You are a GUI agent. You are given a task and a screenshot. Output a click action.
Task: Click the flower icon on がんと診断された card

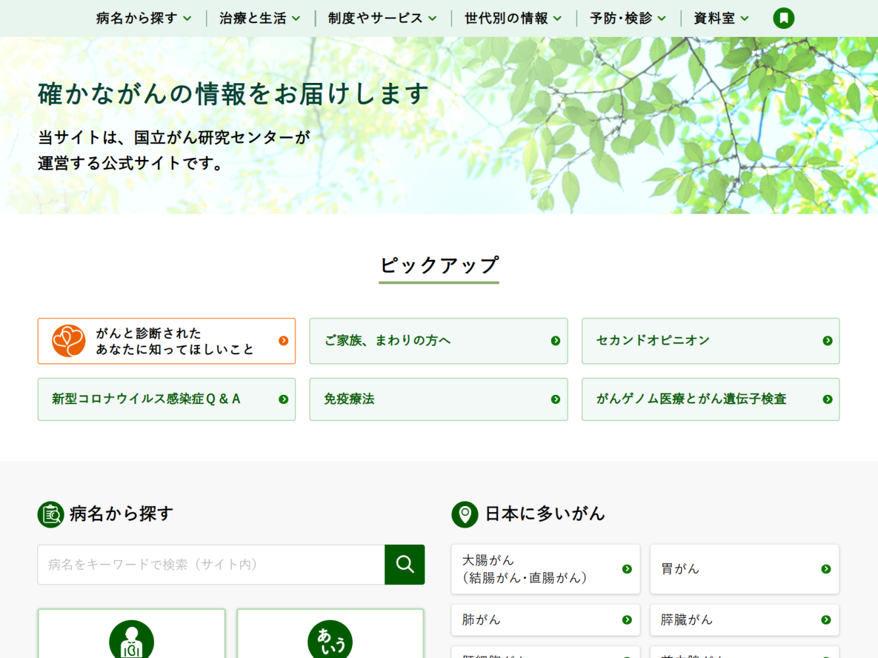tap(68, 341)
